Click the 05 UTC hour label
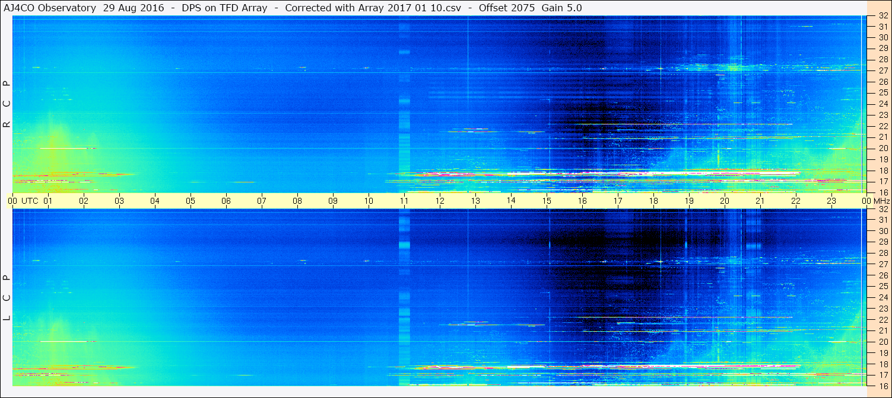This screenshot has height=398, width=892. (191, 201)
